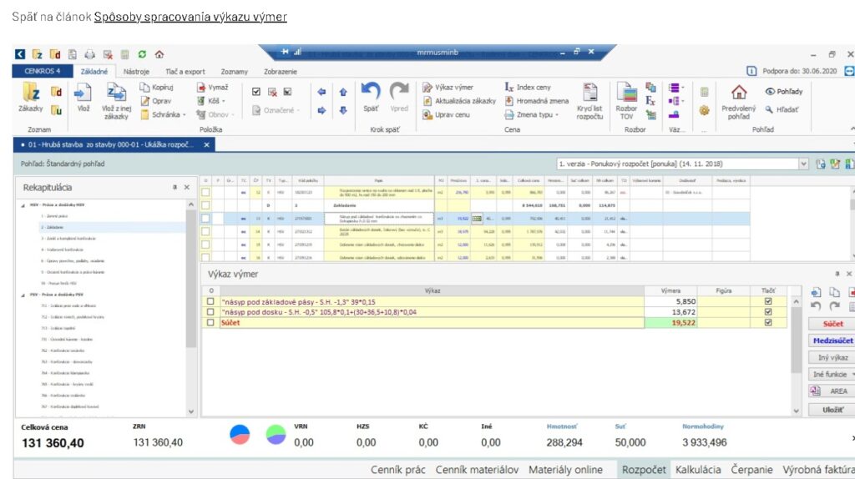Click the green-blue pie chart indicator
Image resolution: width=855 pixels, height=479 pixels.
pyautogui.click(x=276, y=434)
